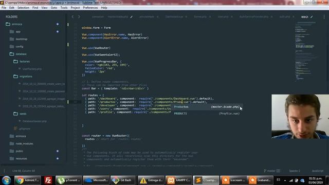Screen dimensions: 329x185
Task: Open the Find menu
Action: click(x=35, y=8)
